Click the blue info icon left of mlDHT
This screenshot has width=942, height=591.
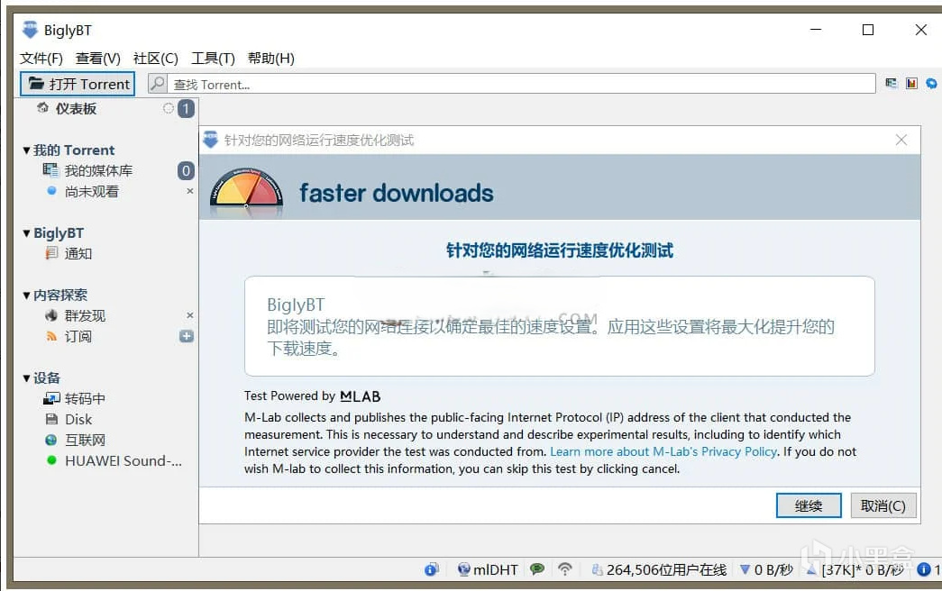[x=432, y=569]
